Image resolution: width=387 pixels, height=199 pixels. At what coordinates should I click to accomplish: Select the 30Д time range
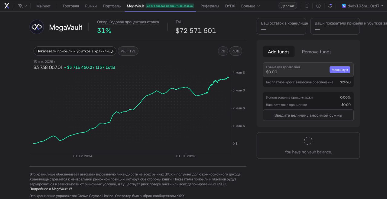(236, 51)
